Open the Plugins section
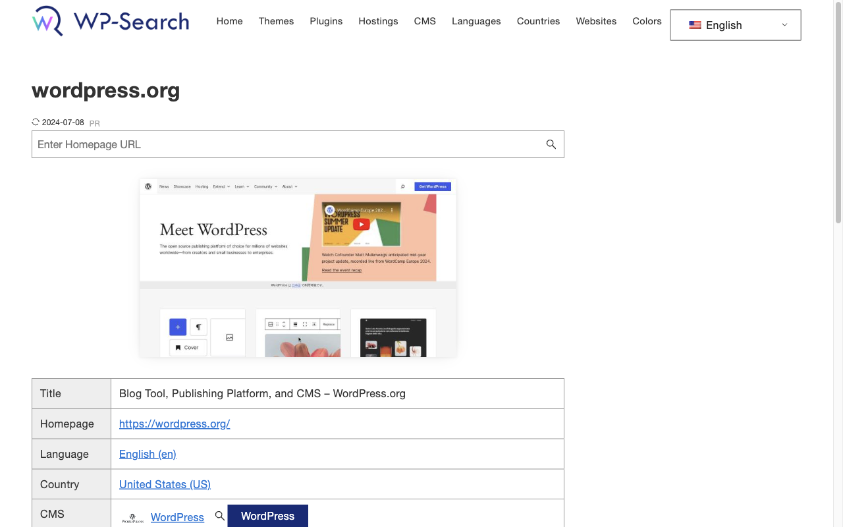 click(x=326, y=21)
